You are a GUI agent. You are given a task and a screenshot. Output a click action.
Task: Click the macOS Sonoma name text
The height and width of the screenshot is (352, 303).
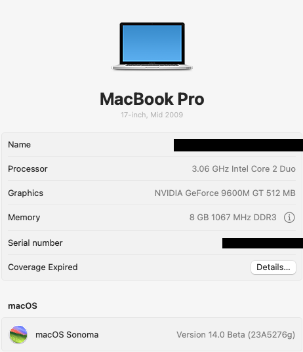point(67,335)
